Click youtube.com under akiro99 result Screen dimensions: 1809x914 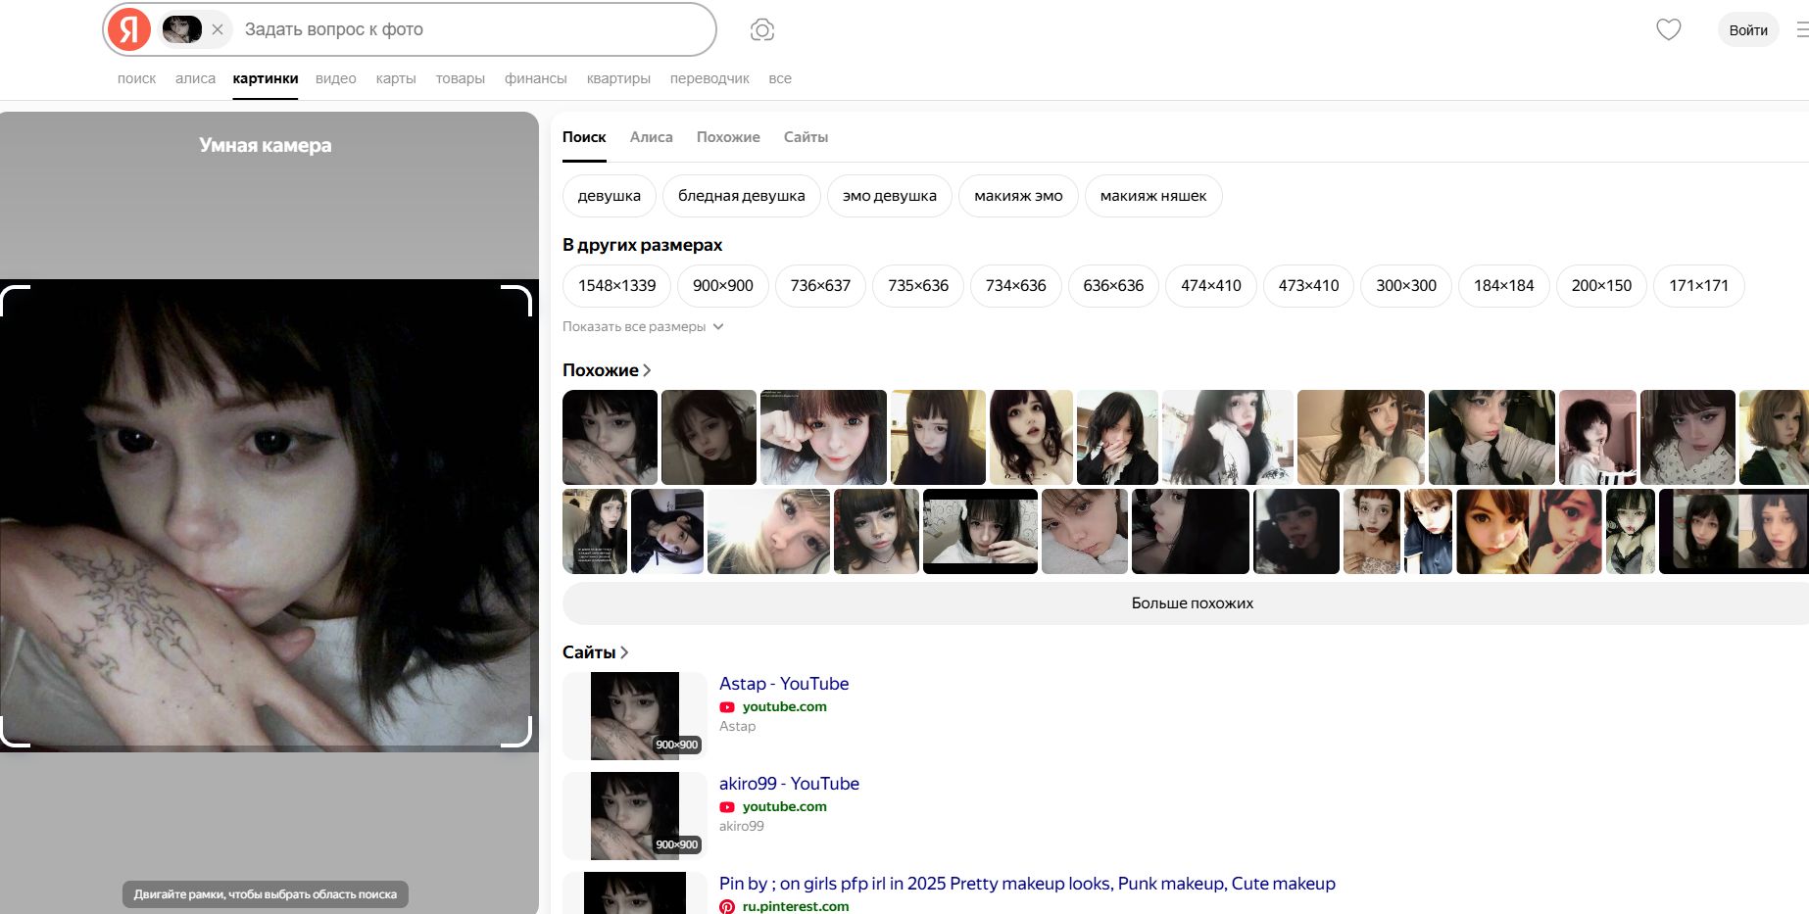(784, 807)
